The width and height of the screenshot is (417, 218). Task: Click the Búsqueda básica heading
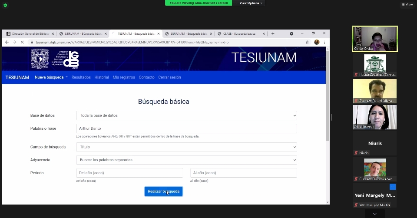point(164,102)
